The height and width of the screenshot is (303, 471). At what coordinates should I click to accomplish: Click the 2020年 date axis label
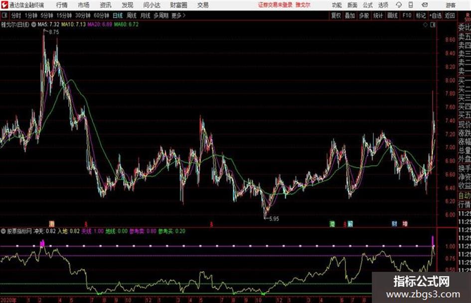point(8,300)
